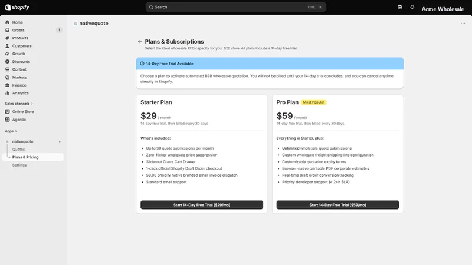
Task: Click 'Real-time draft order conversion tracking' bullet
Action: pyautogui.click(x=318, y=175)
